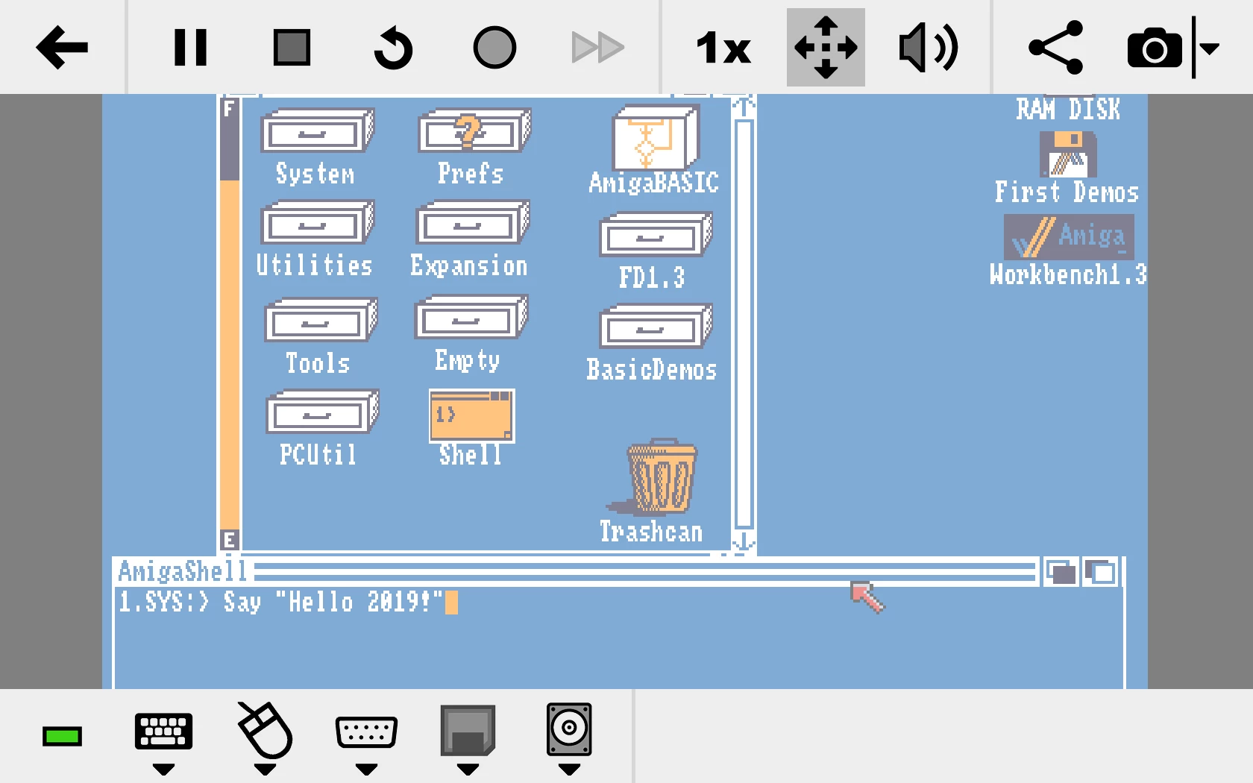Reset the emulator with the circular arrow
Viewport: 1253px width, 783px height.
click(393, 48)
